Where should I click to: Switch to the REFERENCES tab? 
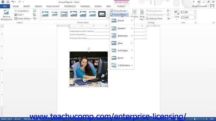click(70, 6)
